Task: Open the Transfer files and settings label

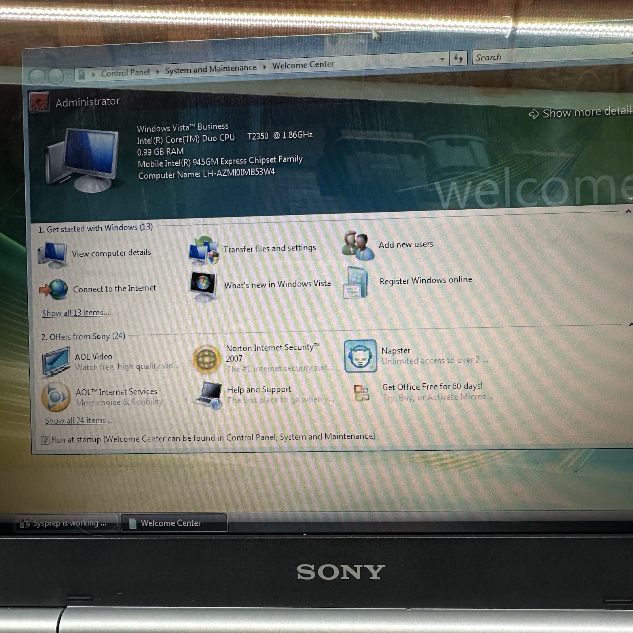Action: click(x=269, y=248)
